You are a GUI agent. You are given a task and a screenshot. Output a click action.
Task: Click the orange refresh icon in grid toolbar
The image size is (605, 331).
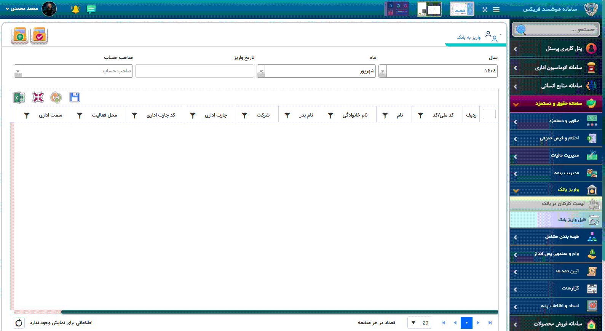pyautogui.click(x=56, y=98)
